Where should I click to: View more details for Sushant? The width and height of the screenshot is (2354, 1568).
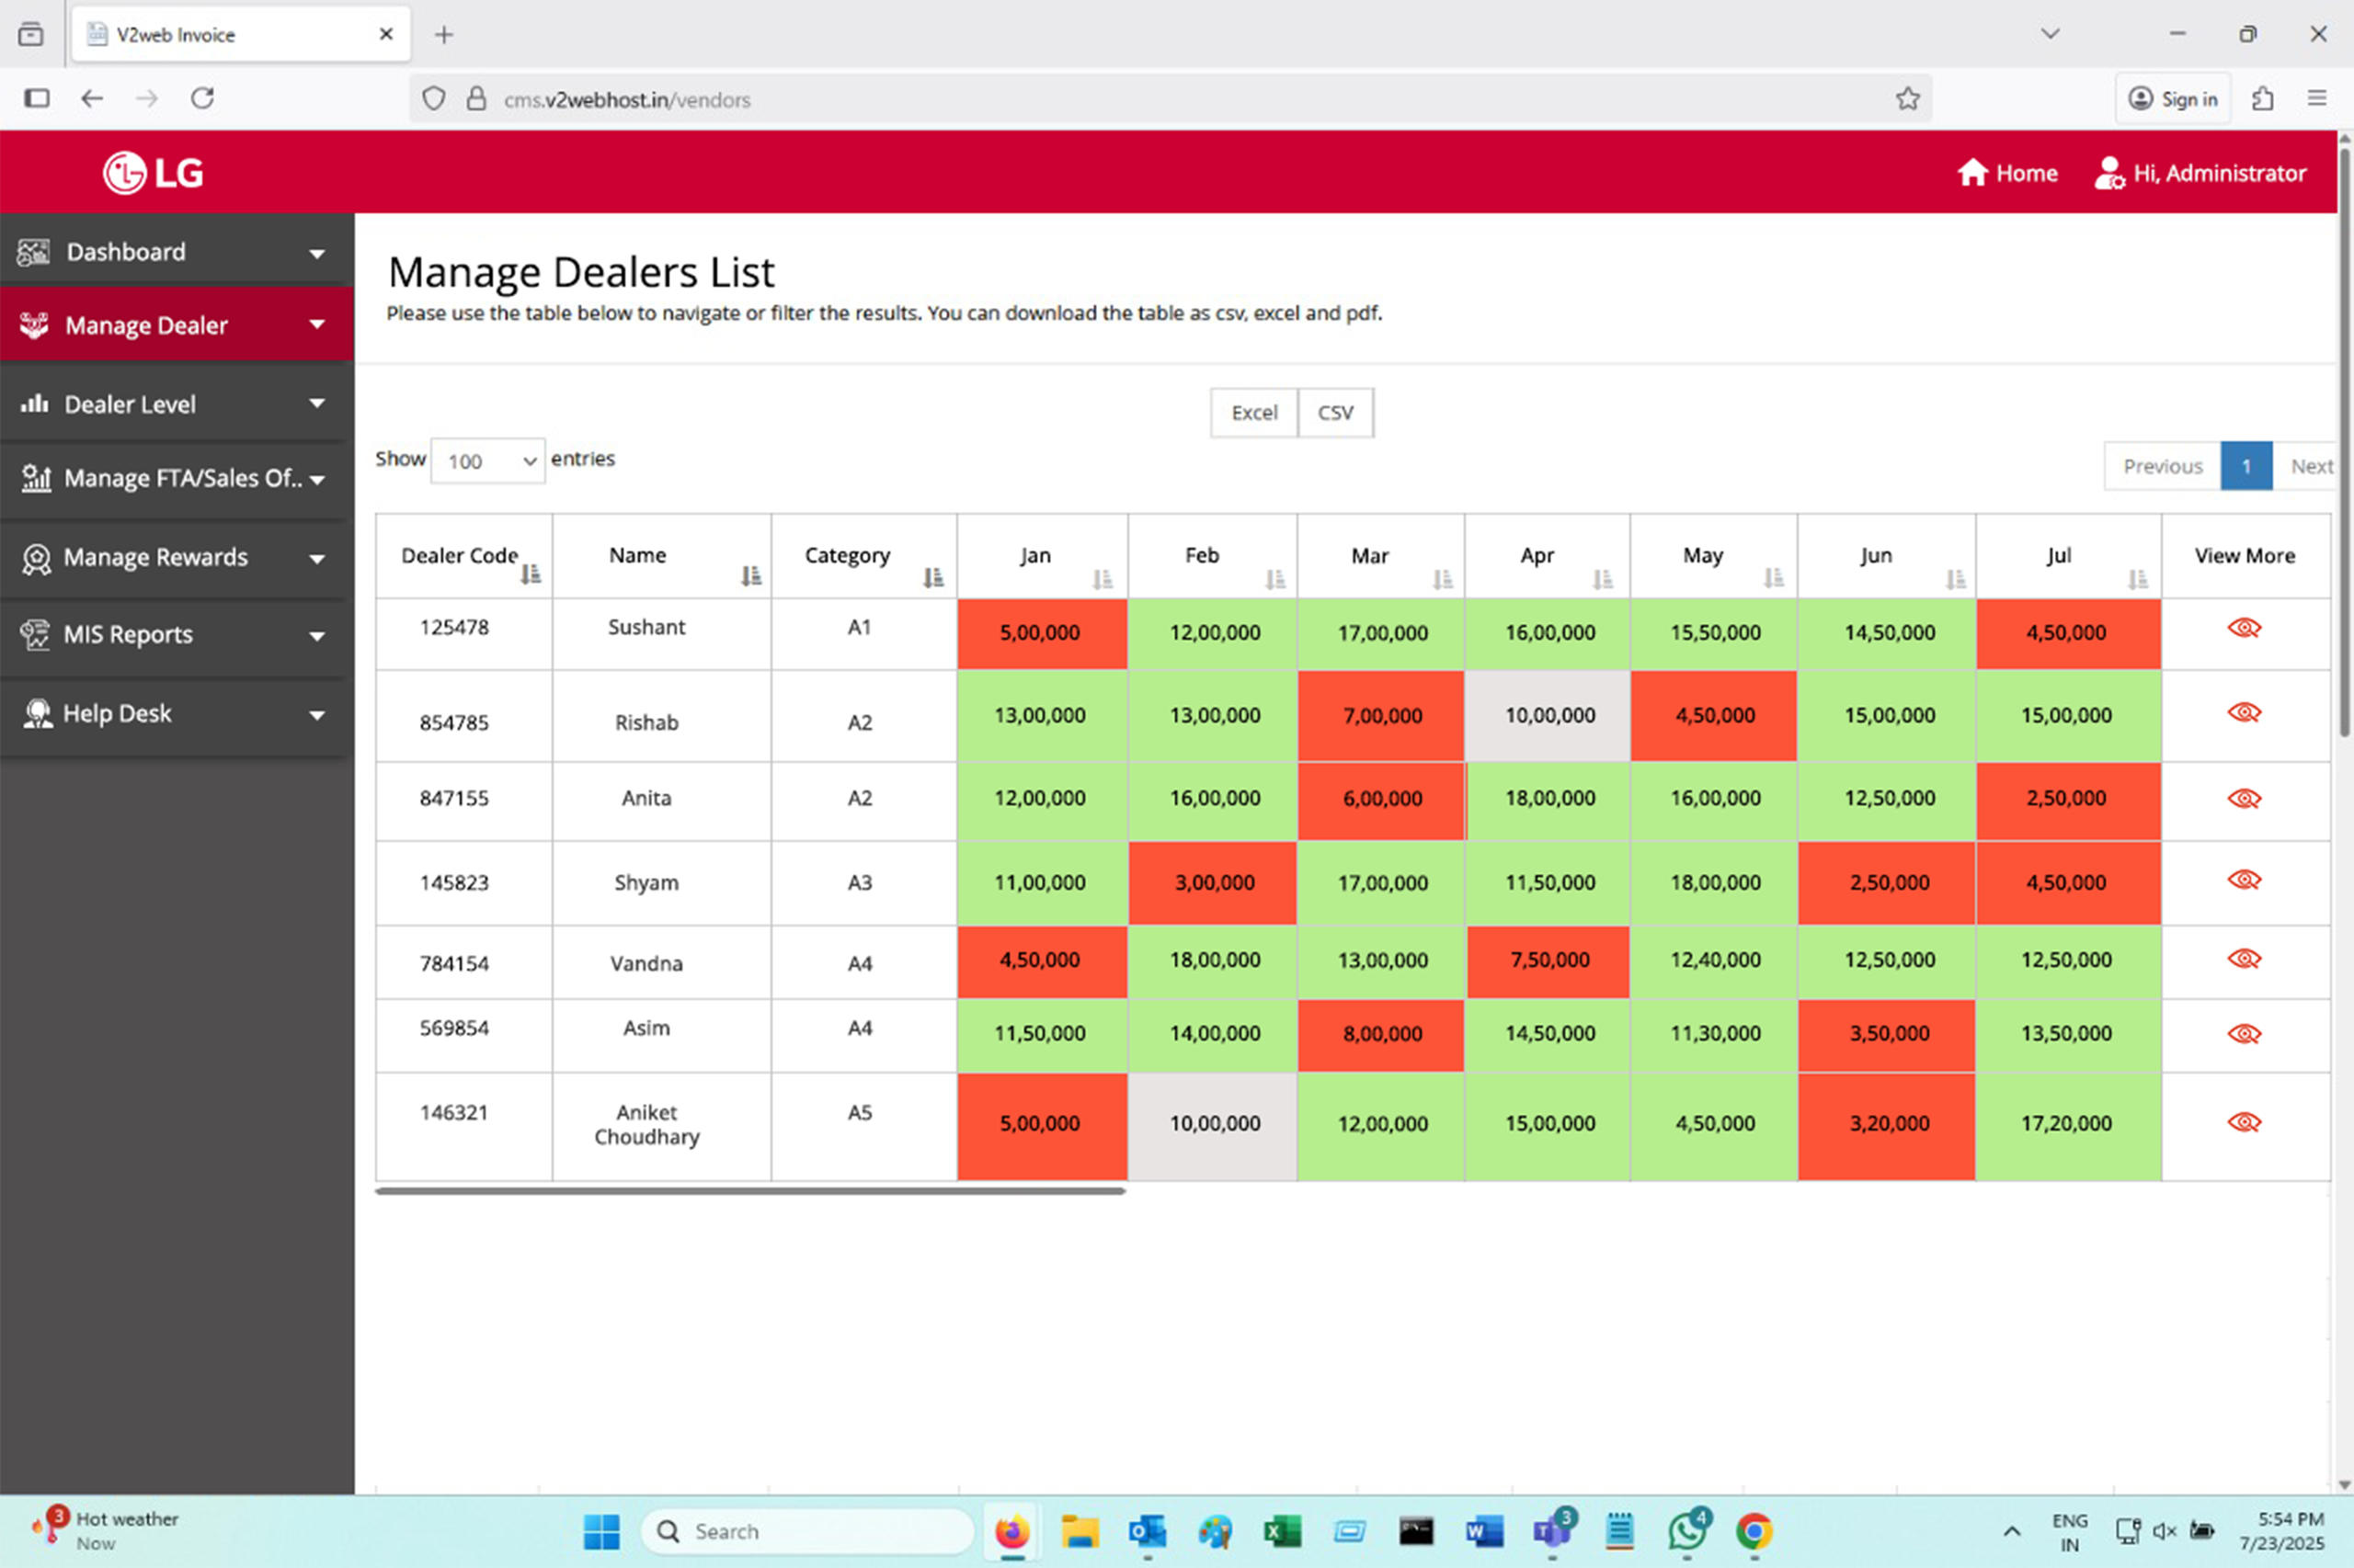(x=2243, y=628)
